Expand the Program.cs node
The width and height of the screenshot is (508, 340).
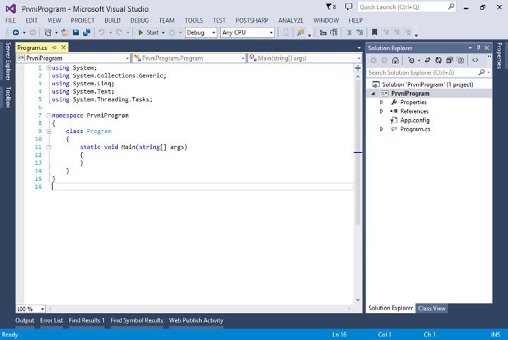382,129
